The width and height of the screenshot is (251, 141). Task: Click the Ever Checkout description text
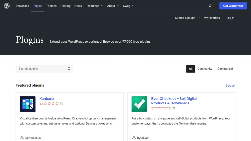[x=181, y=121]
